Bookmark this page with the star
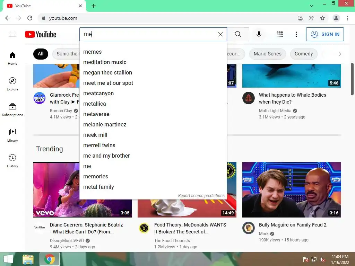 (x=322, y=18)
